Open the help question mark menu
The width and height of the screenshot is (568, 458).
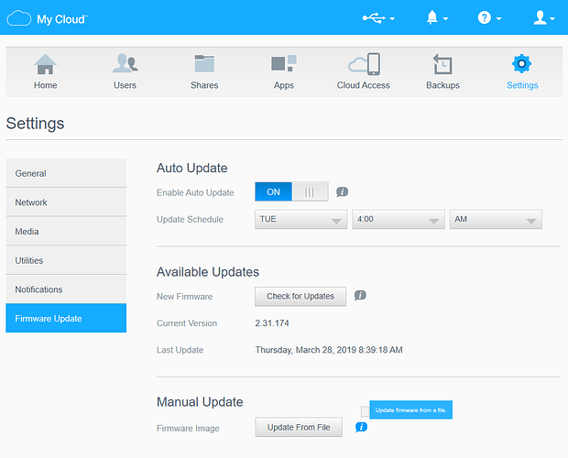484,17
